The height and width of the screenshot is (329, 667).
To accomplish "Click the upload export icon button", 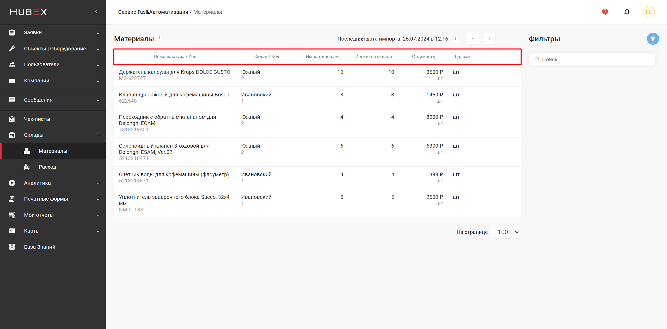I will pos(489,39).
